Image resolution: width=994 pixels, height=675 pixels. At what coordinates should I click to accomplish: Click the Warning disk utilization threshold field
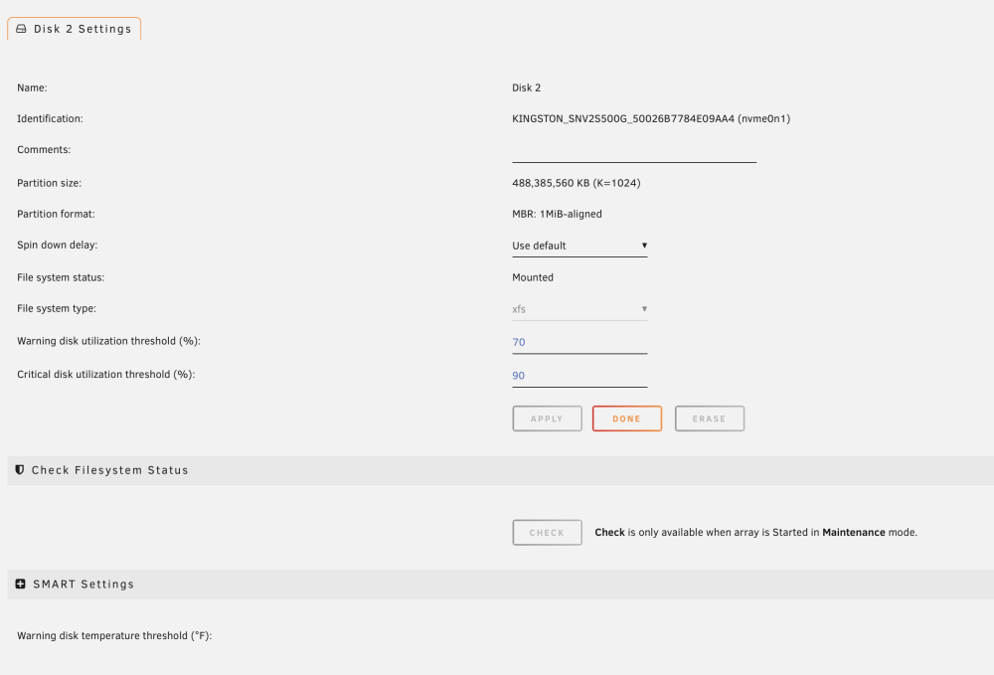(580, 342)
